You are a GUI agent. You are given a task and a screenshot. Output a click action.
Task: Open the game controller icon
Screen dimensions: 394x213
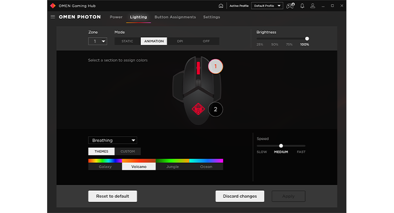pyautogui.click(x=290, y=6)
